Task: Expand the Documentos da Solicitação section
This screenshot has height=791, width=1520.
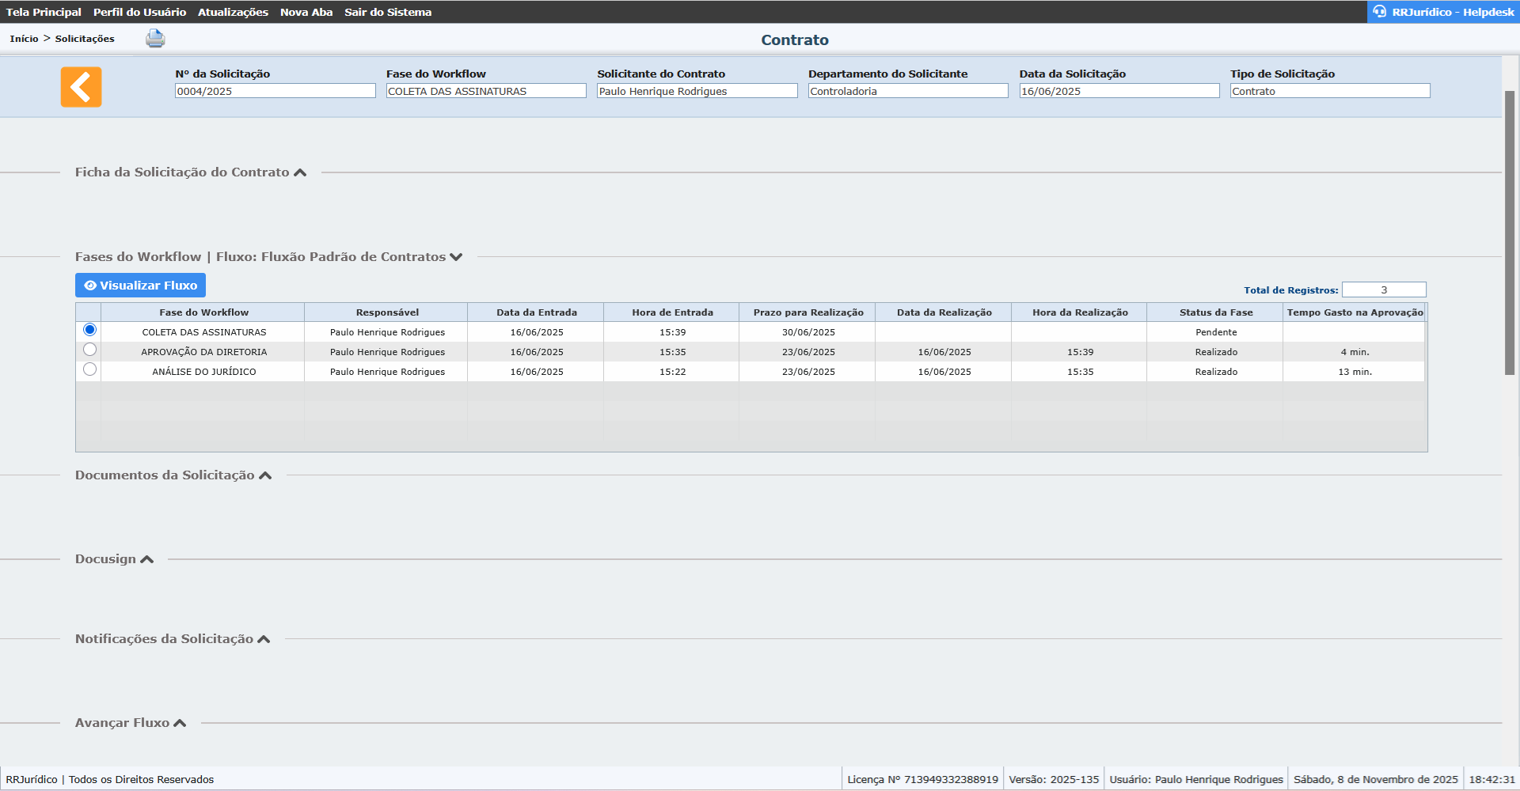Action: 265,475
